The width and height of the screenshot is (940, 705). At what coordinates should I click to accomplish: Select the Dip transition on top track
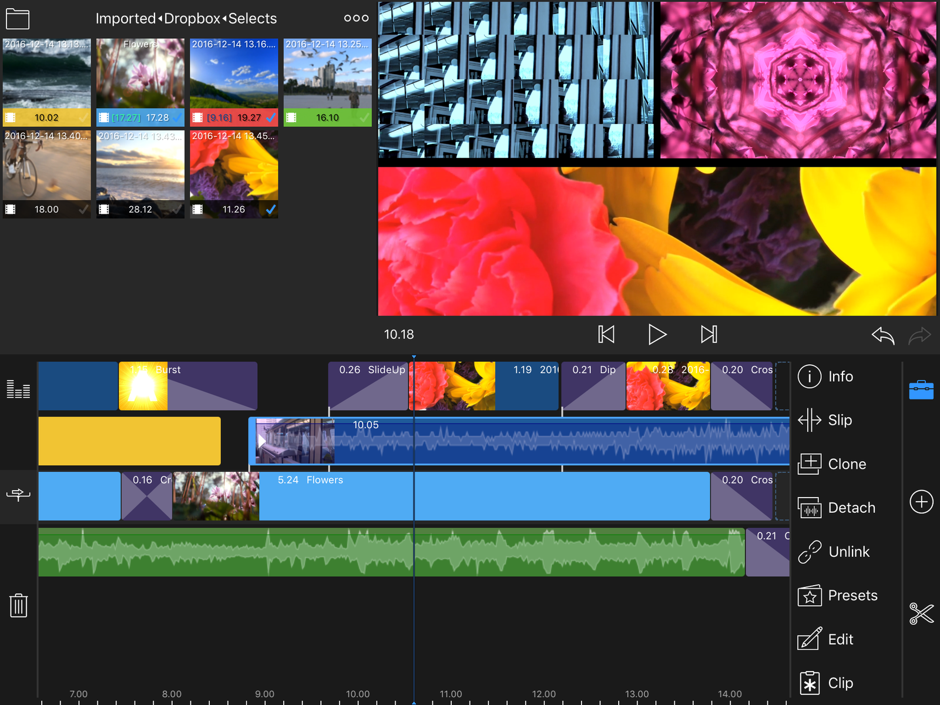pos(593,386)
